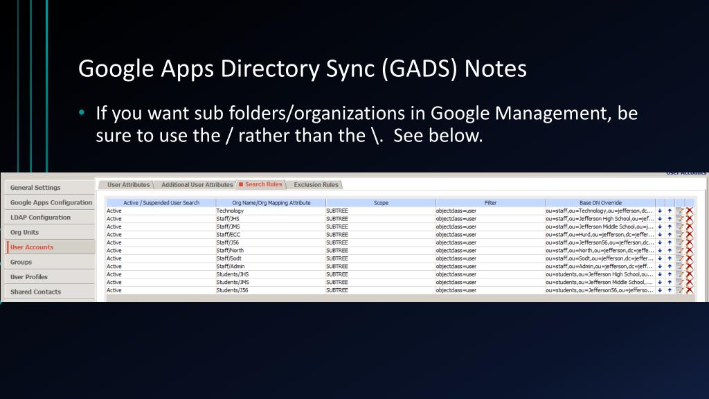Move the Staff/J56 rule down

pyautogui.click(x=660, y=242)
